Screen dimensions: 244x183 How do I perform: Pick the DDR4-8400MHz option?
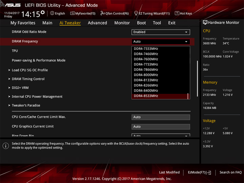(160, 91)
